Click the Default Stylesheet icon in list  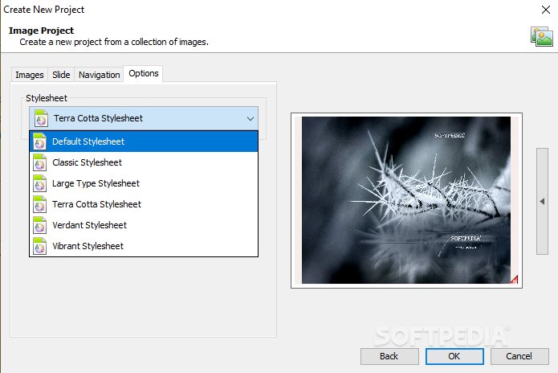[x=39, y=141]
